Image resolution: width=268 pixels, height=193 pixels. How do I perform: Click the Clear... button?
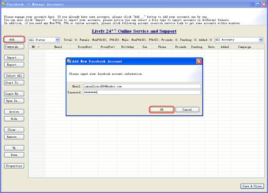14,130
